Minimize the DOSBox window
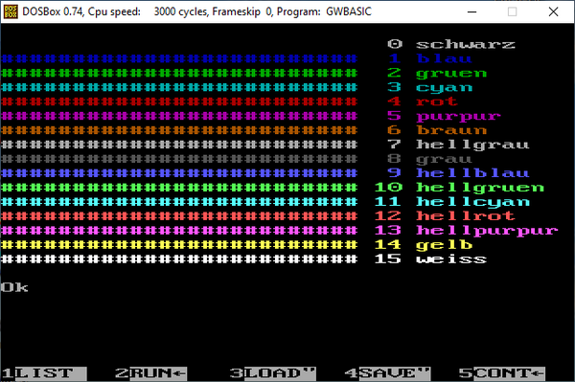Viewport: 575px width, 382px height. coord(471,11)
